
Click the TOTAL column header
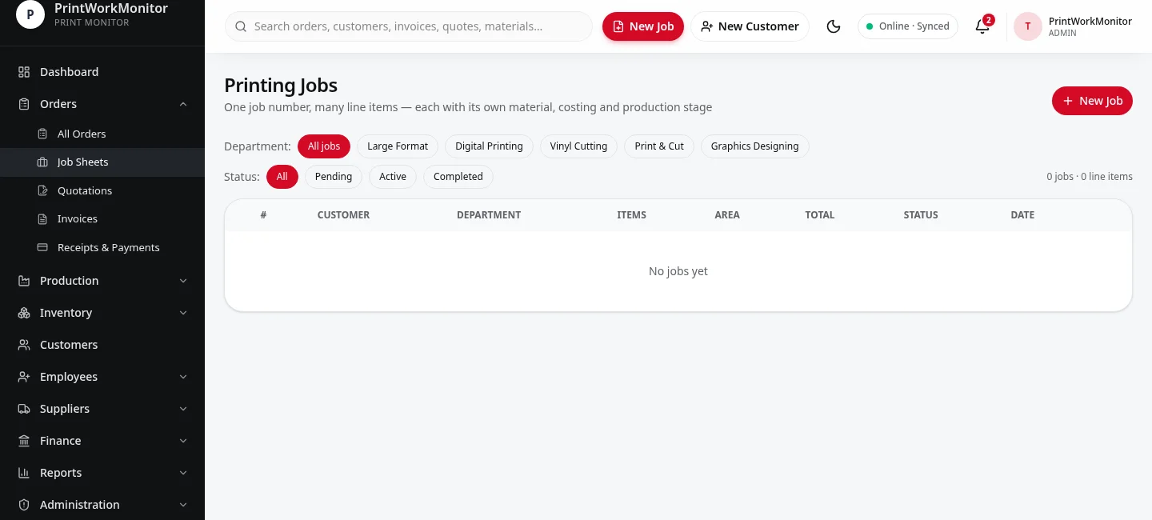pos(820,215)
